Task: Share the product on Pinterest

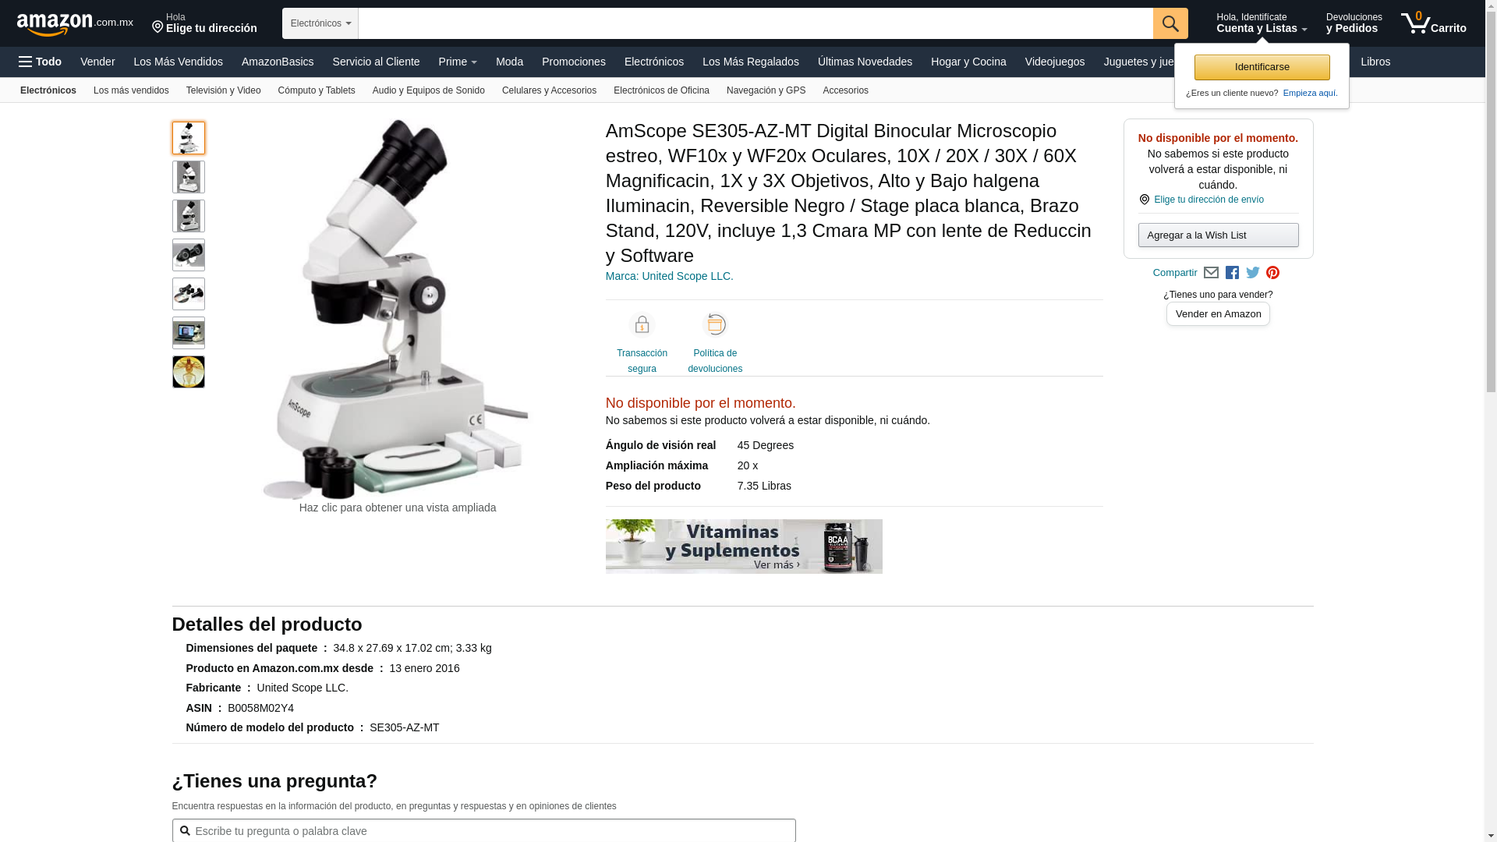Action: (x=1273, y=273)
